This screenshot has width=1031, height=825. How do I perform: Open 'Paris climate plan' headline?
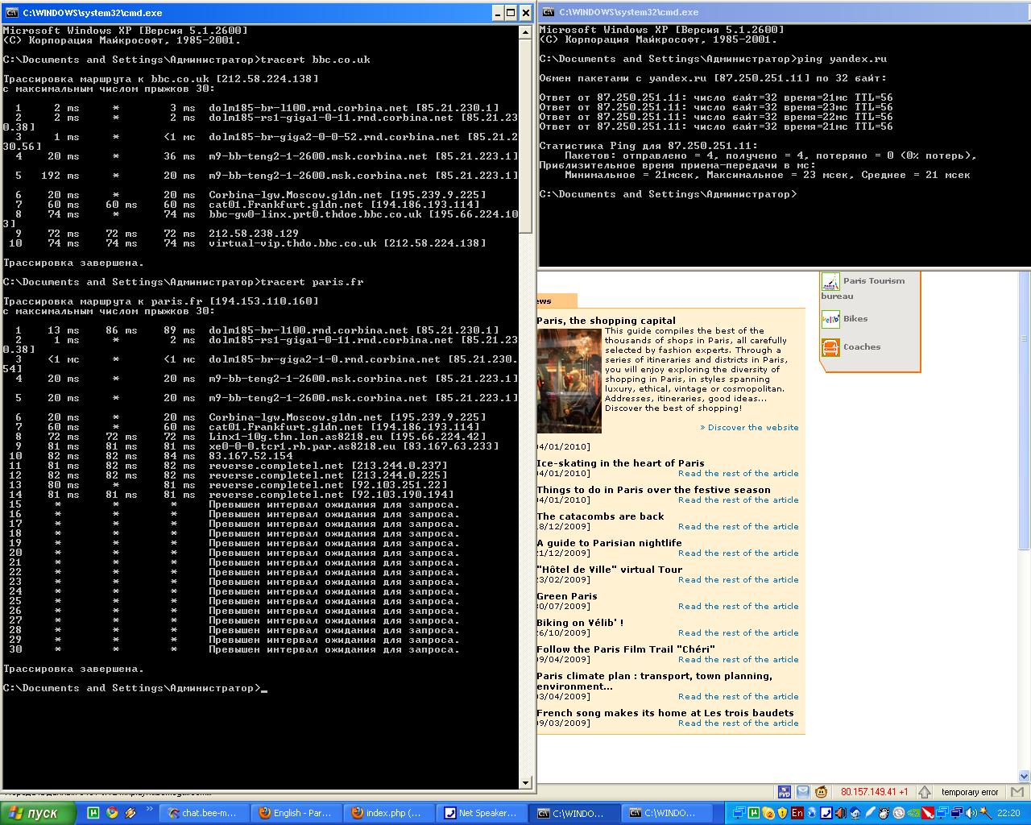click(x=655, y=682)
